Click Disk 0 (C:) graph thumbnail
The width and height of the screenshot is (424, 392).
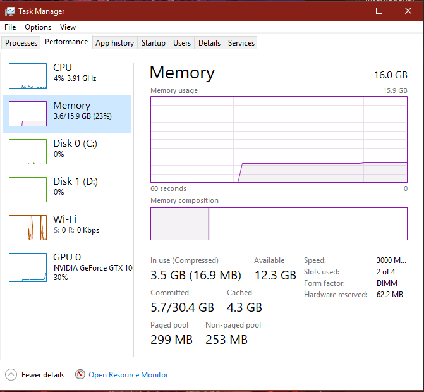[x=28, y=152]
